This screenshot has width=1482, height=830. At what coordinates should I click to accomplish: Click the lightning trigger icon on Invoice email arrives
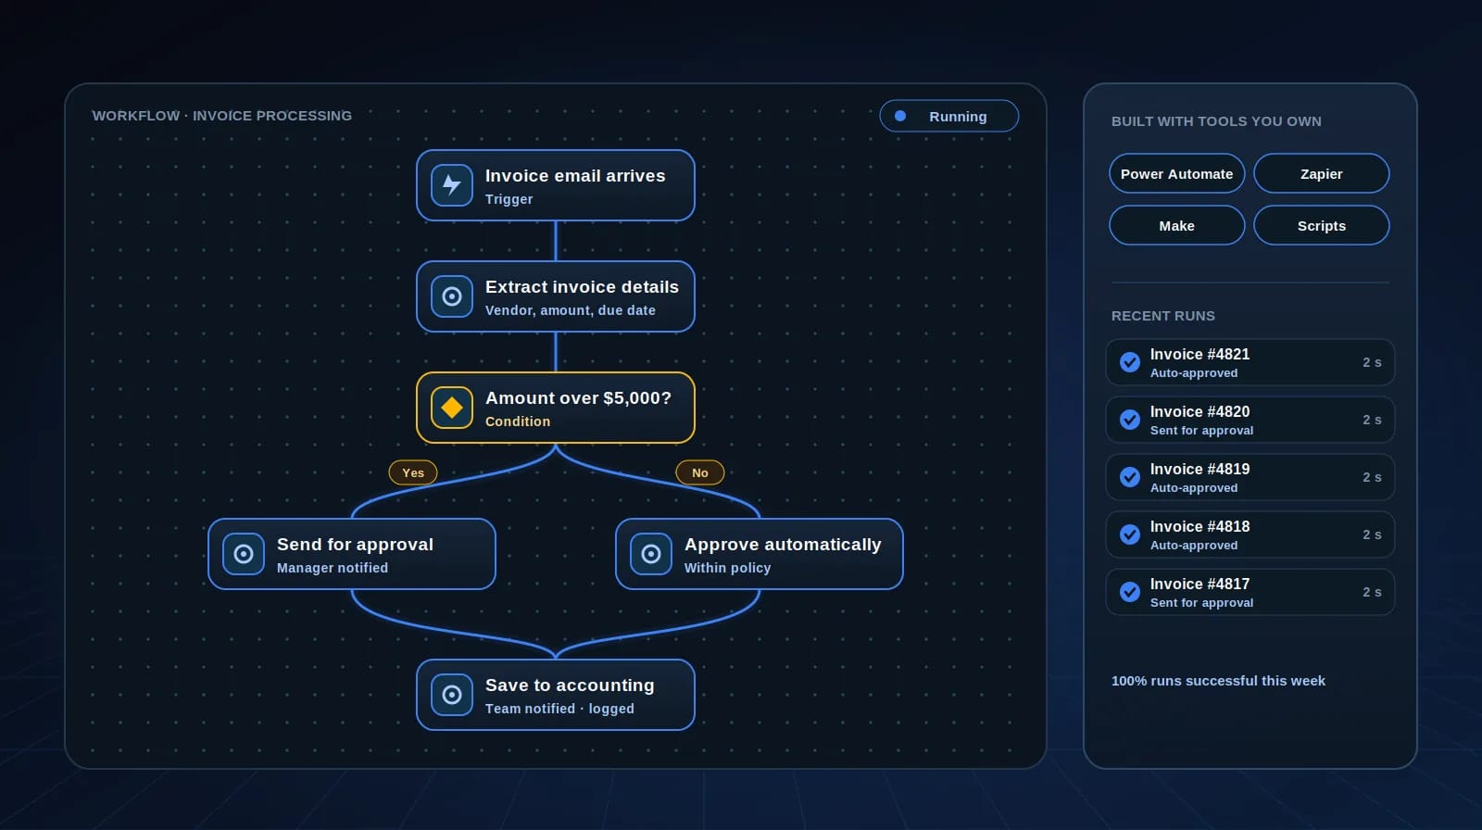coord(452,185)
